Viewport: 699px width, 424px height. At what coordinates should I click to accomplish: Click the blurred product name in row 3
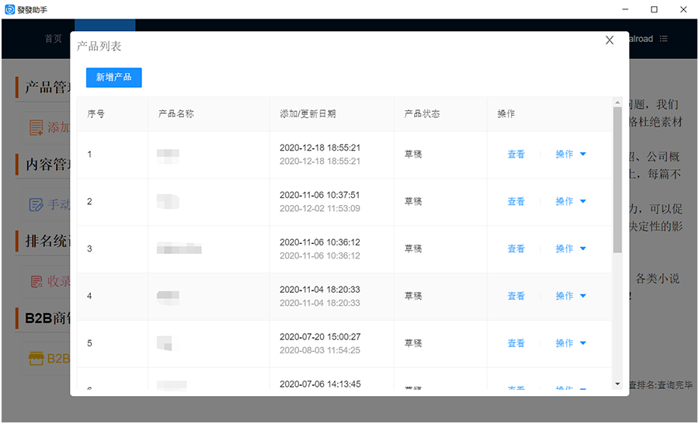point(179,248)
